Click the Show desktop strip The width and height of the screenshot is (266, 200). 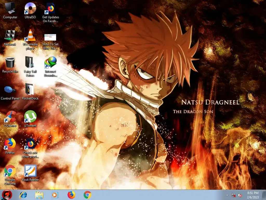264,195
